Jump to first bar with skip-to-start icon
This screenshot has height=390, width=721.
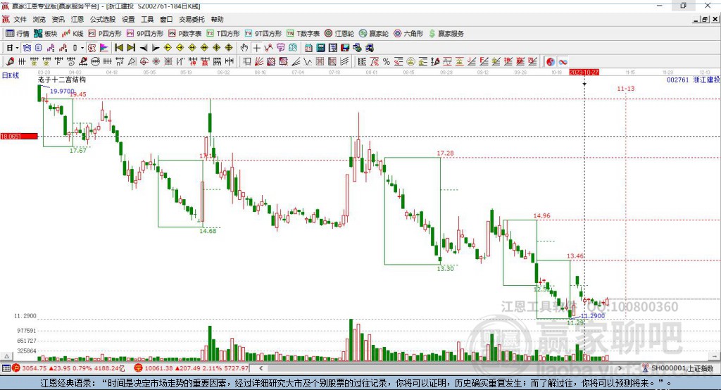(x=119, y=48)
